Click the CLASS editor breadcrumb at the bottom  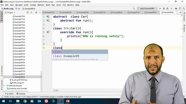pos(56,90)
